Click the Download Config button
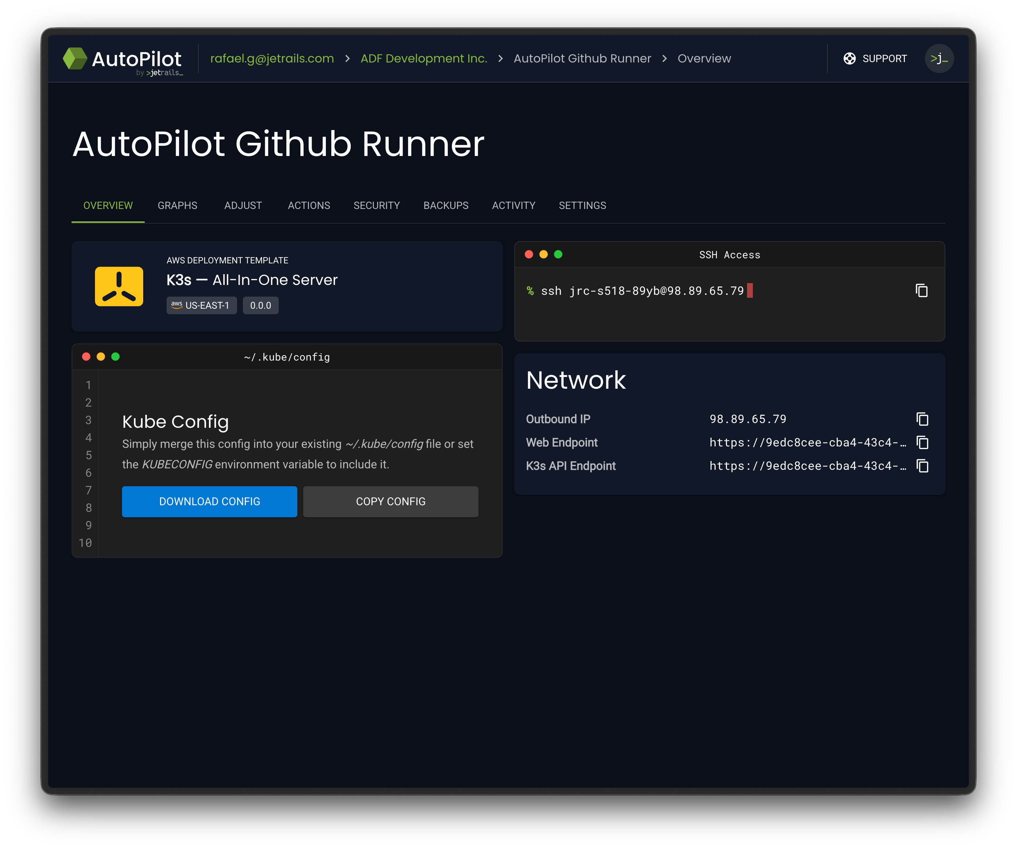 [210, 501]
